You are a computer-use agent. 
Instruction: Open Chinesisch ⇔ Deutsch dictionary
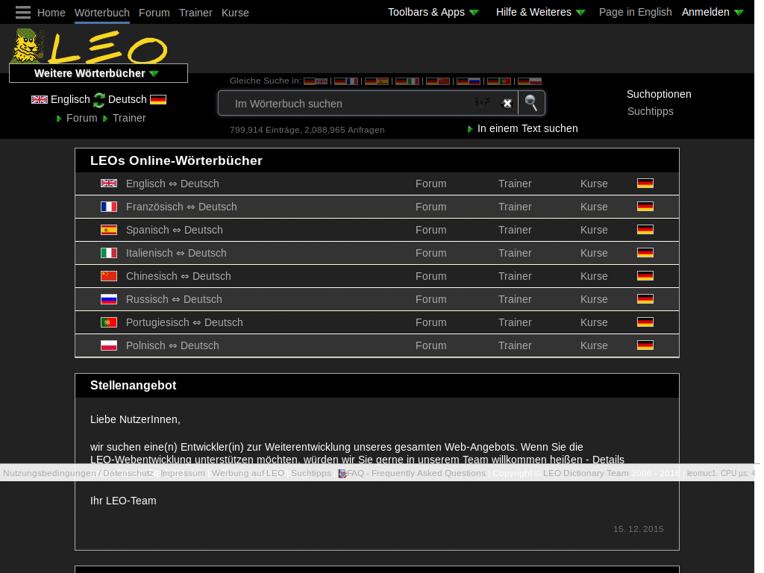point(178,276)
